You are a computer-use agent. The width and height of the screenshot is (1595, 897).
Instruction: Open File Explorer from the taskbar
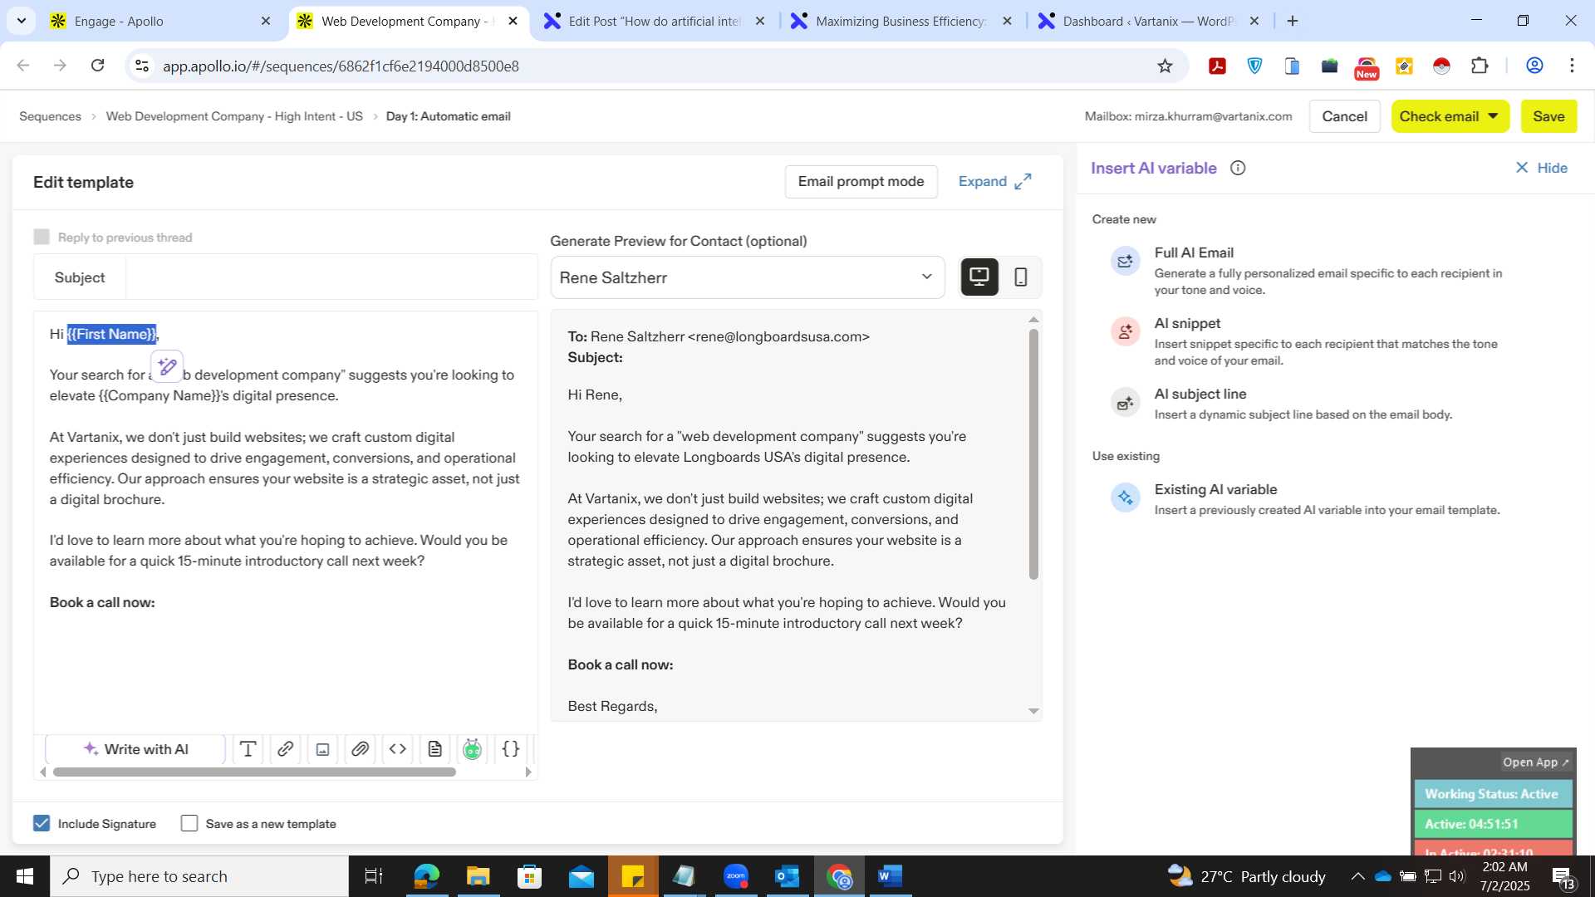(x=478, y=876)
